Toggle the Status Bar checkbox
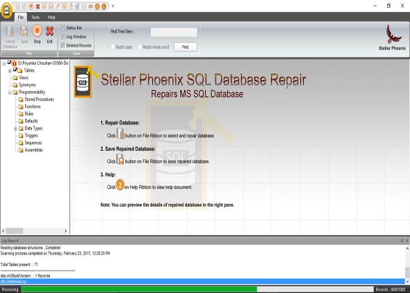The width and height of the screenshot is (410, 293). pyautogui.click(x=63, y=28)
